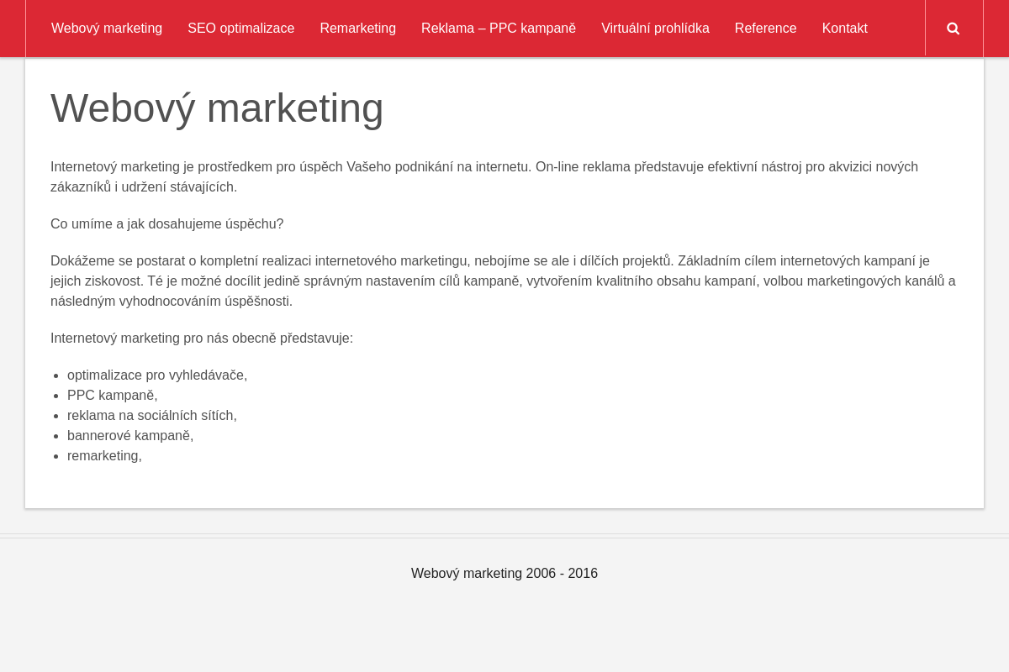Select the Webový marketing menu item

(x=107, y=28)
